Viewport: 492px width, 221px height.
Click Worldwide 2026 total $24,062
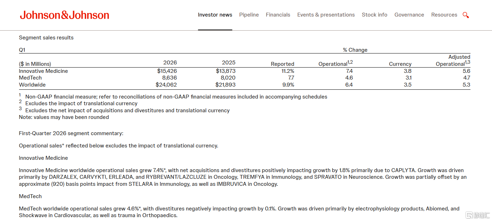[166, 85]
